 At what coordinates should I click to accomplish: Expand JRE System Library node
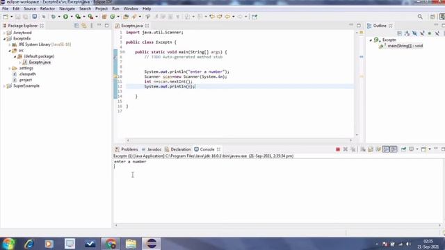[x=9, y=44]
